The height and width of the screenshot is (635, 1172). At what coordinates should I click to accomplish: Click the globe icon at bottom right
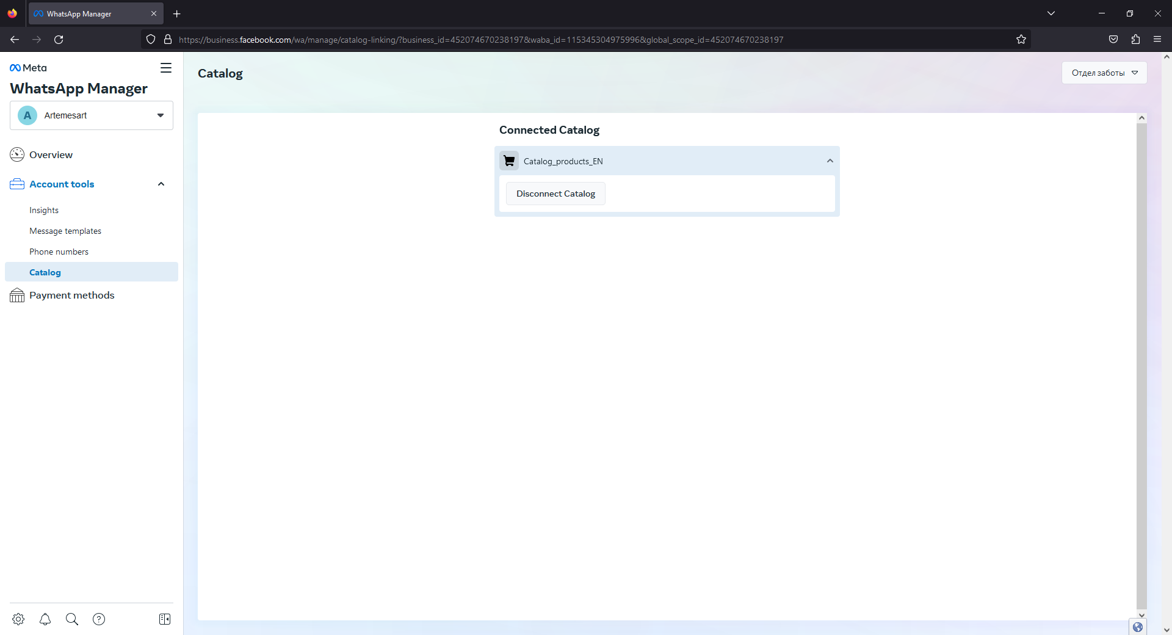[1138, 627]
